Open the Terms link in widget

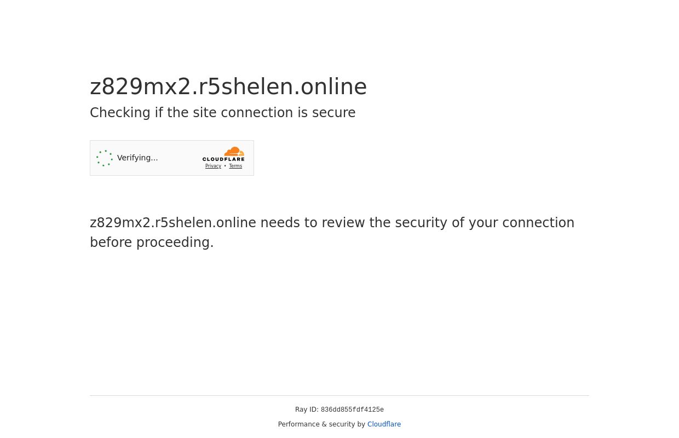(235, 166)
